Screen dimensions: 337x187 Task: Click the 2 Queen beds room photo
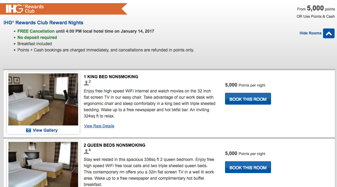(x=43, y=164)
